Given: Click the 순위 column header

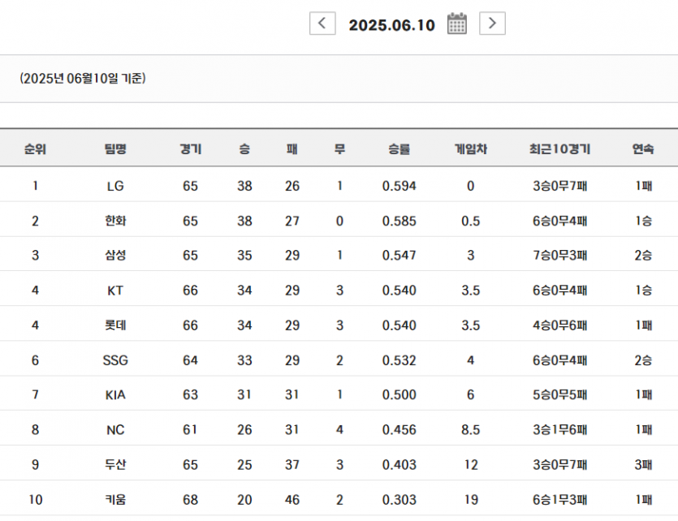Looking at the screenshot, I should (x=35, y=149).
